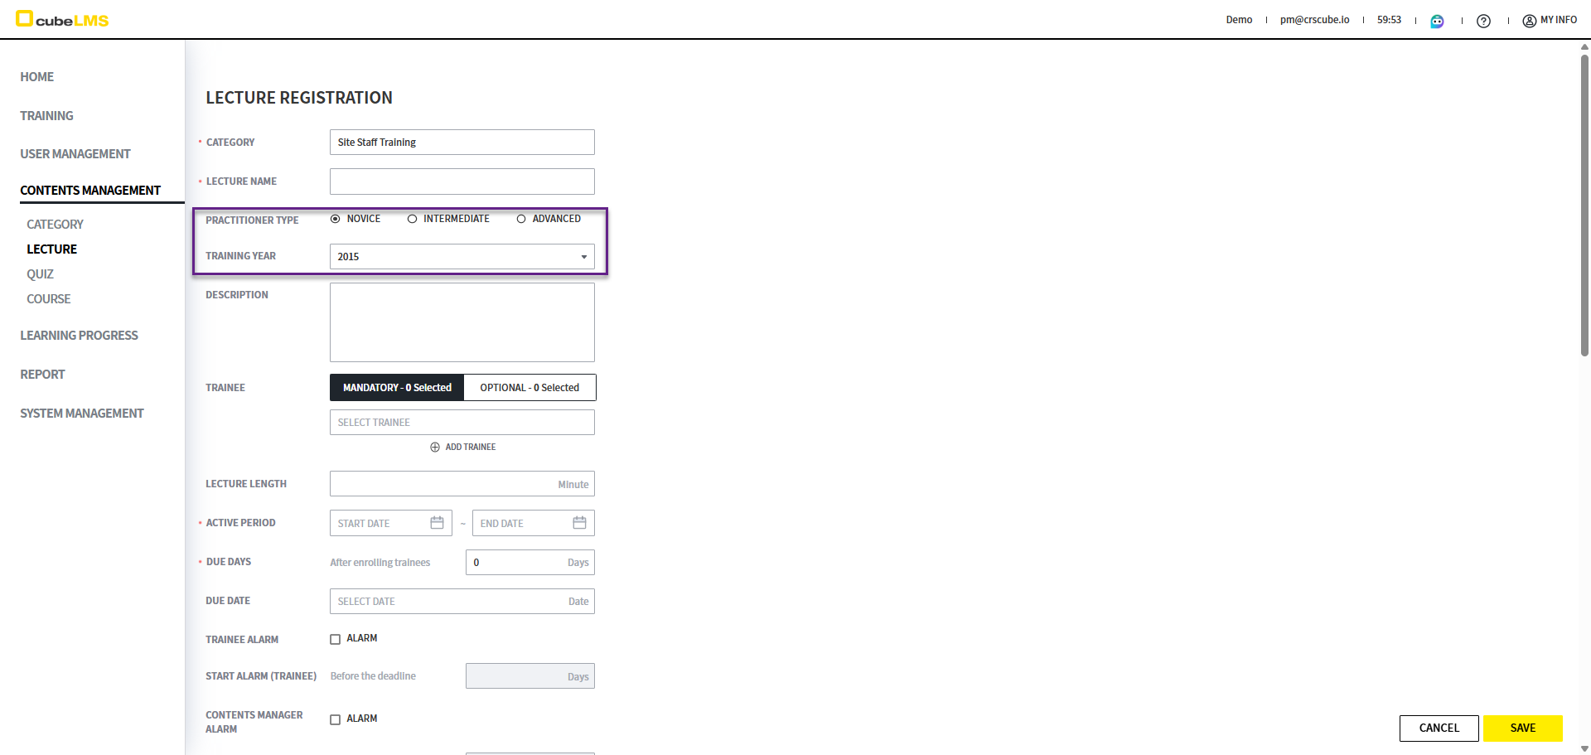Viewport: 1591px width, 755px height.
Task: Click the add trainee plus icon
Action: click(x=435, y=448)
